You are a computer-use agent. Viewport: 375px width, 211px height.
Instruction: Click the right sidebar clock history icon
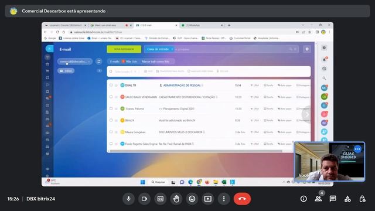(x=324, y=69)
